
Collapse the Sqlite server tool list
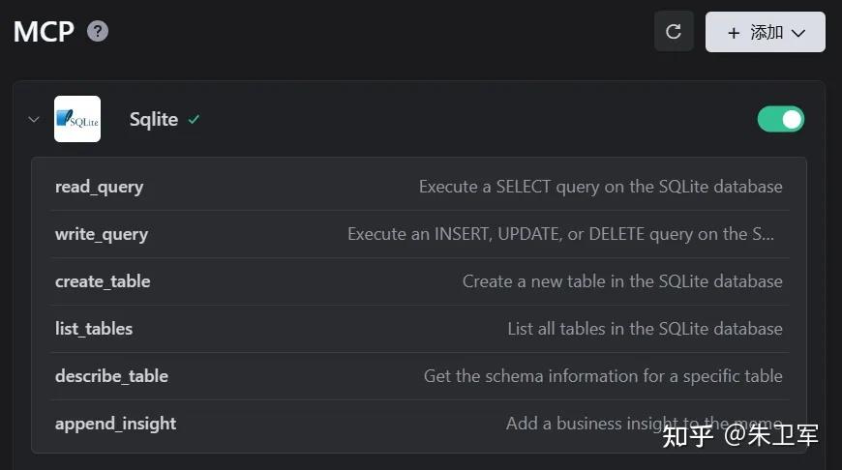(x=34, y=119)
